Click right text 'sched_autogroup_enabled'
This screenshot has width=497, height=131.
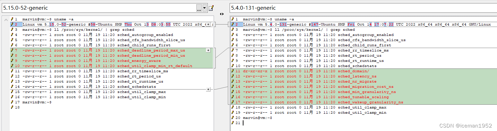[366, 35]
